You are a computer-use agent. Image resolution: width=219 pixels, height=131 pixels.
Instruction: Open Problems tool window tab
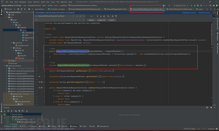(32, 126)
